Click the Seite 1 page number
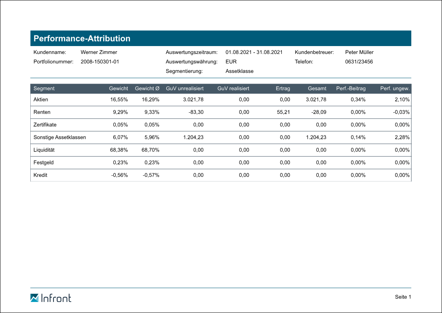 (403, 297)
